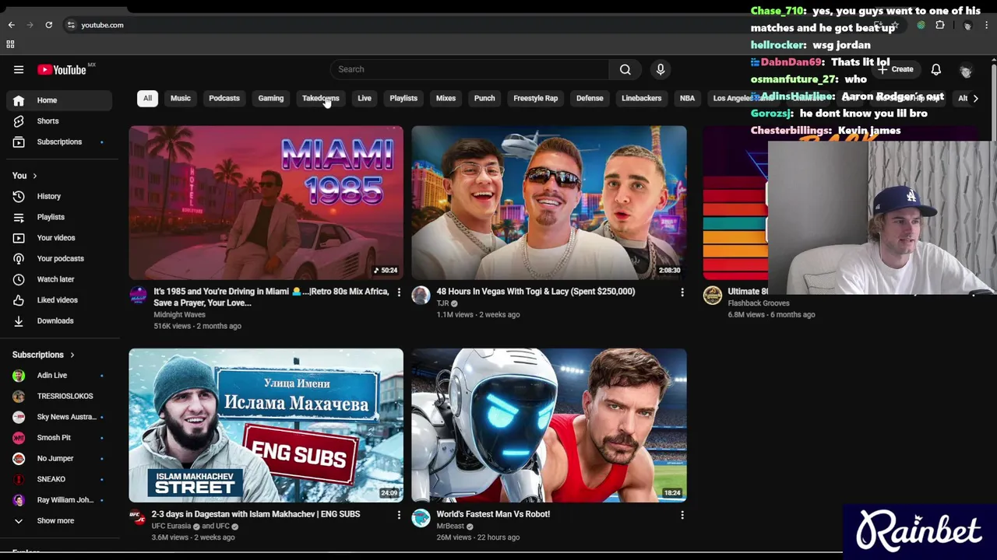Select the All filter chip
The width and height of the screenshot is (997, 560).
(147, 98)
